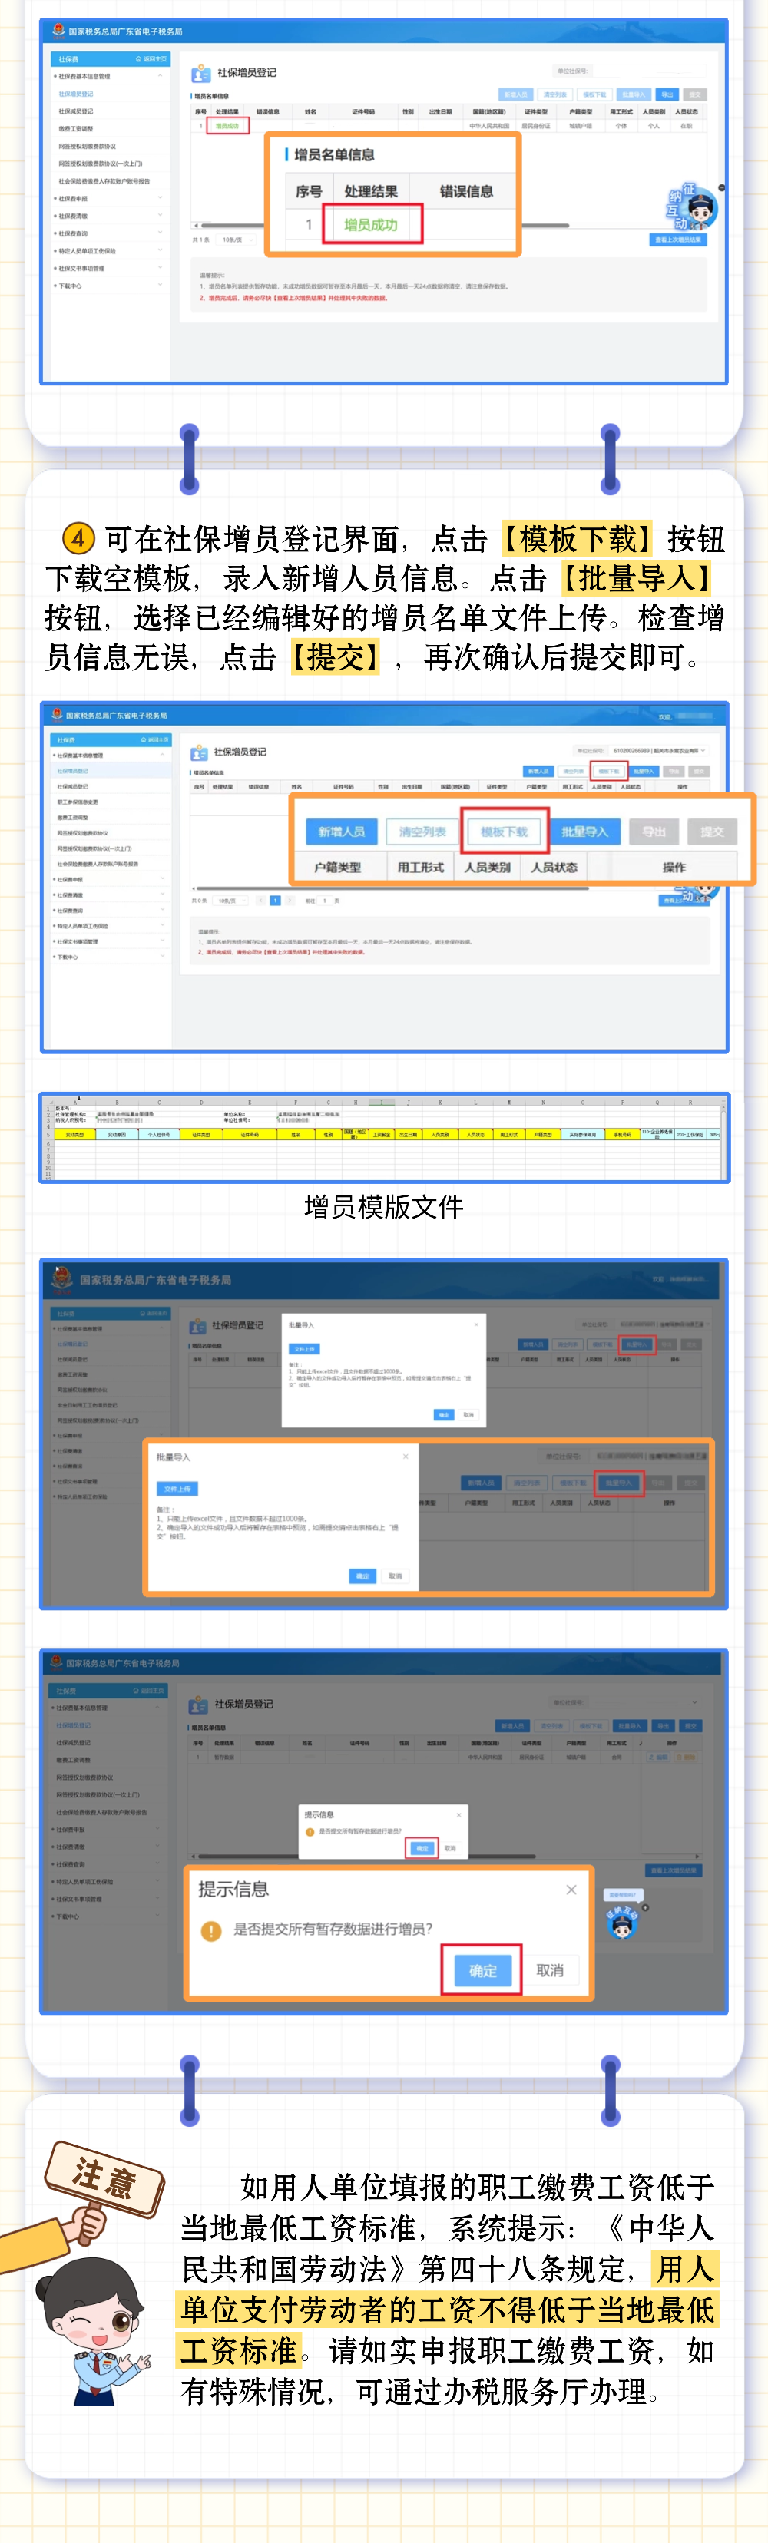
Task: Click 确定 in enlarged 批量导入 dialog
Action: pos(362,1576)
